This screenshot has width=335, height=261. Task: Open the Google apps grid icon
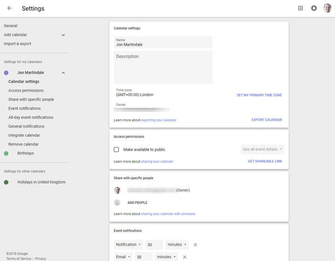click(301, 8)
